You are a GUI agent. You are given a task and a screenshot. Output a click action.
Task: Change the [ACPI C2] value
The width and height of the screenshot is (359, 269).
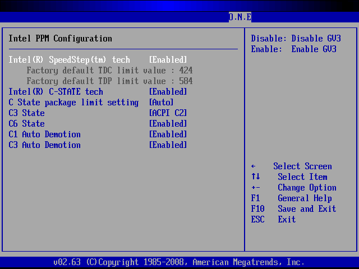point(168,113)
